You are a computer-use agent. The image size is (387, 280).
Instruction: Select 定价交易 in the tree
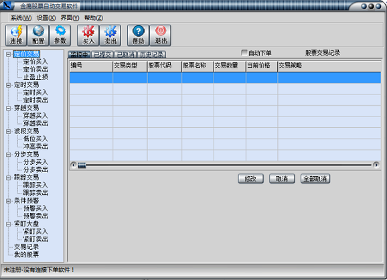coord(26,54)
